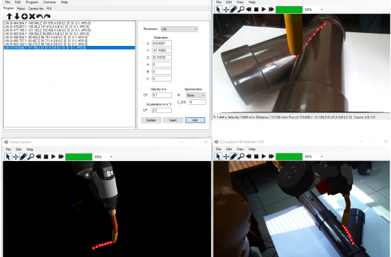
Task: Click stop button in top-right camera window
Action: click(x=256, y=10)
